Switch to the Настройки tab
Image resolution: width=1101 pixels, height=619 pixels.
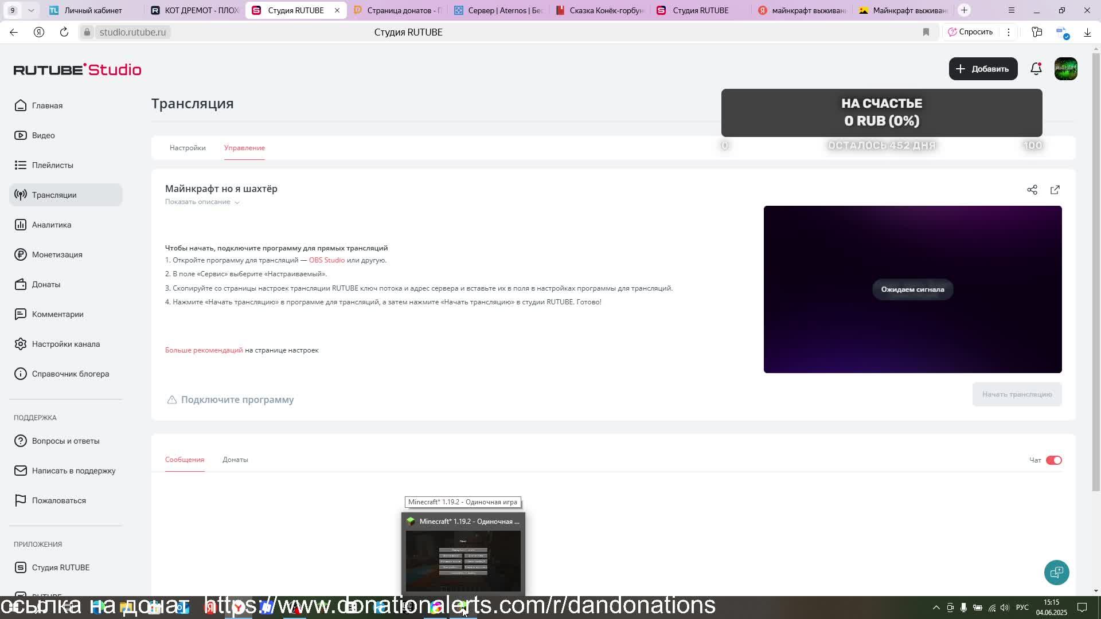point(188,148)
